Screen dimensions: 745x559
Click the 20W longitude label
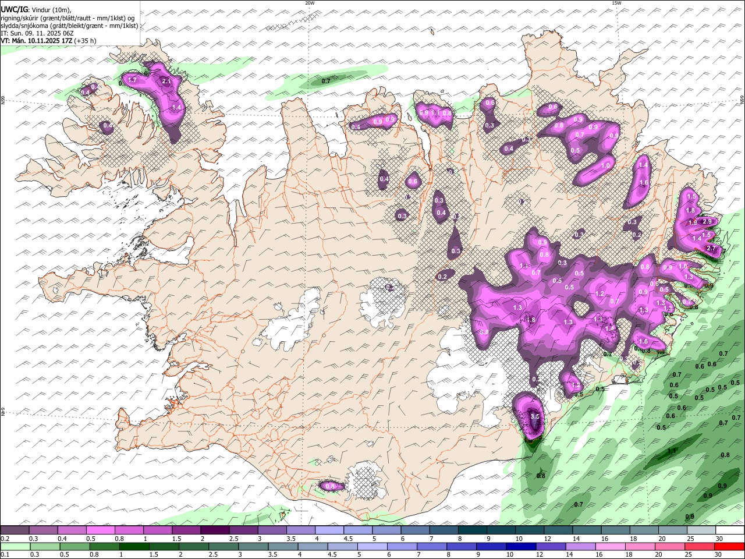[310, 3]
